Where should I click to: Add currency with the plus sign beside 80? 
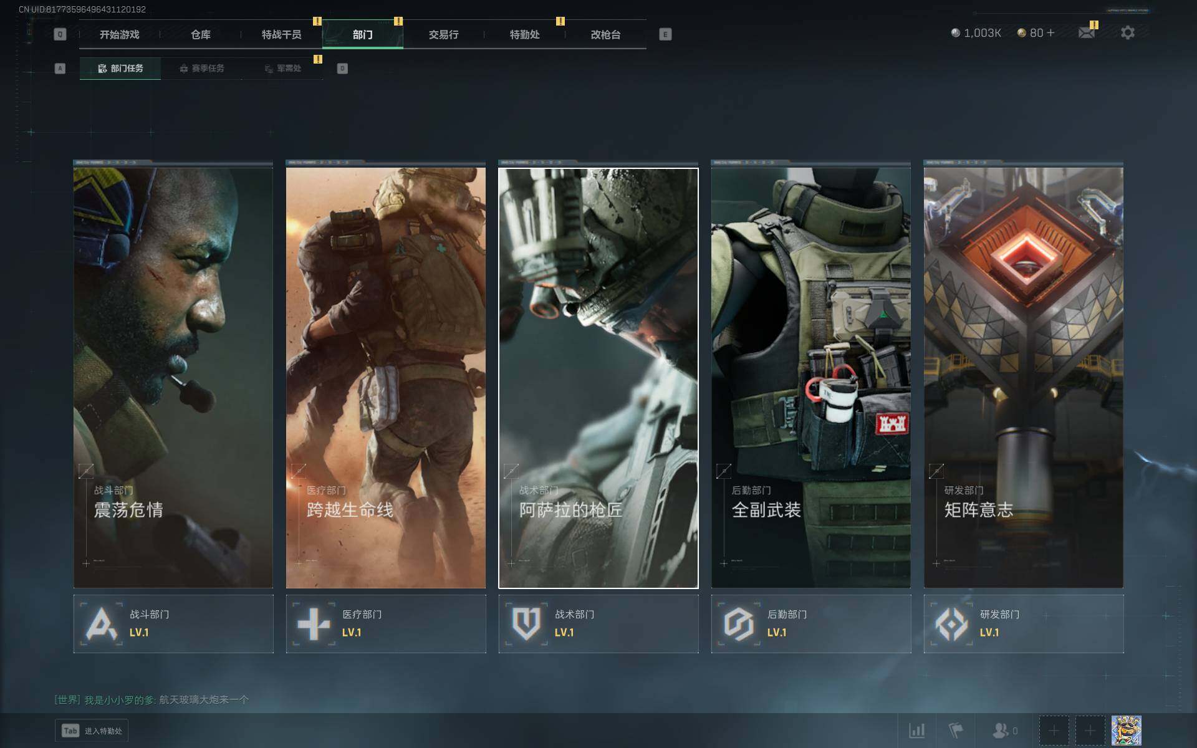[1051, 33]
